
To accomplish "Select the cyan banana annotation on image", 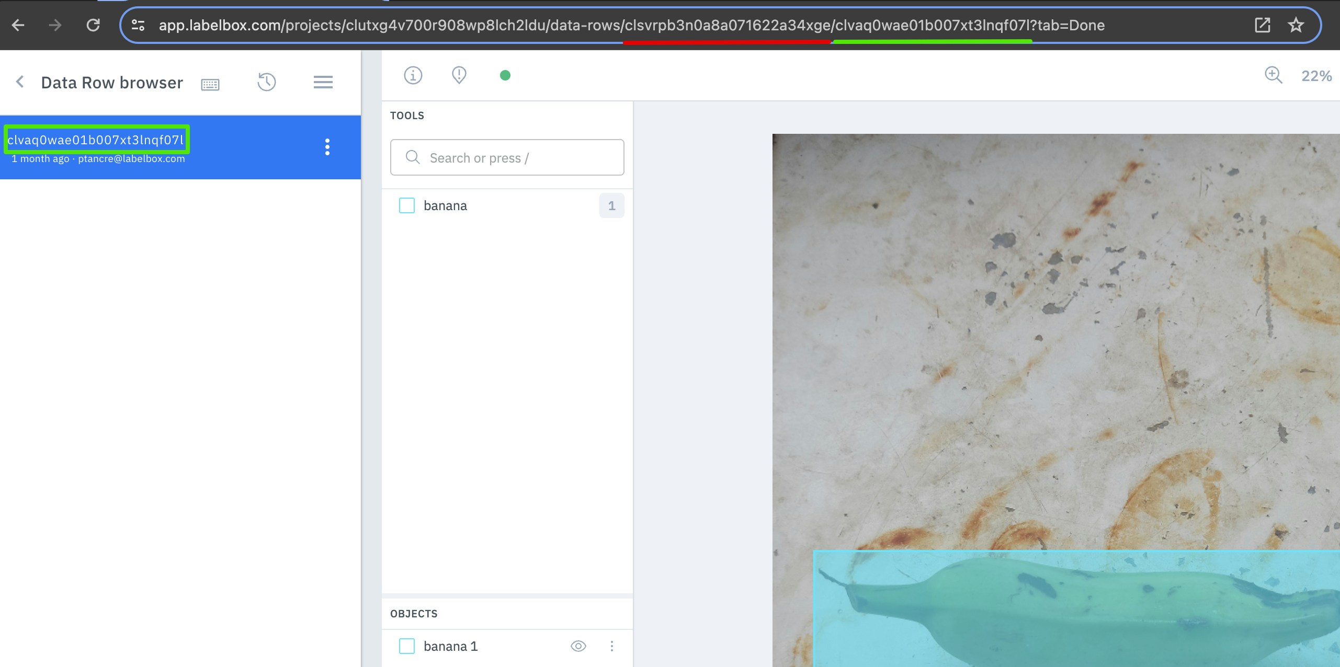I will point(1076,608).
